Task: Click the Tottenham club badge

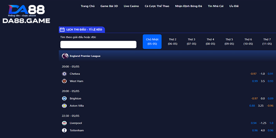Action: point(64,130)
